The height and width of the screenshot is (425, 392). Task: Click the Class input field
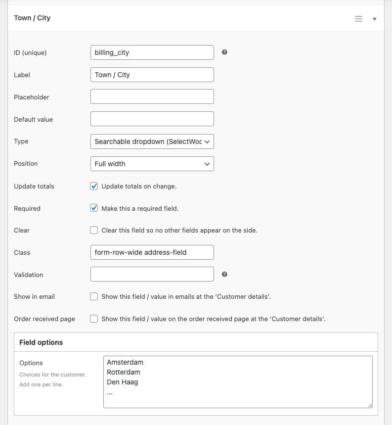[x=152, y=252]
